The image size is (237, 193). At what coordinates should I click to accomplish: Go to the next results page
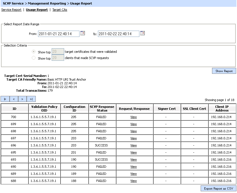pos(22,99)
